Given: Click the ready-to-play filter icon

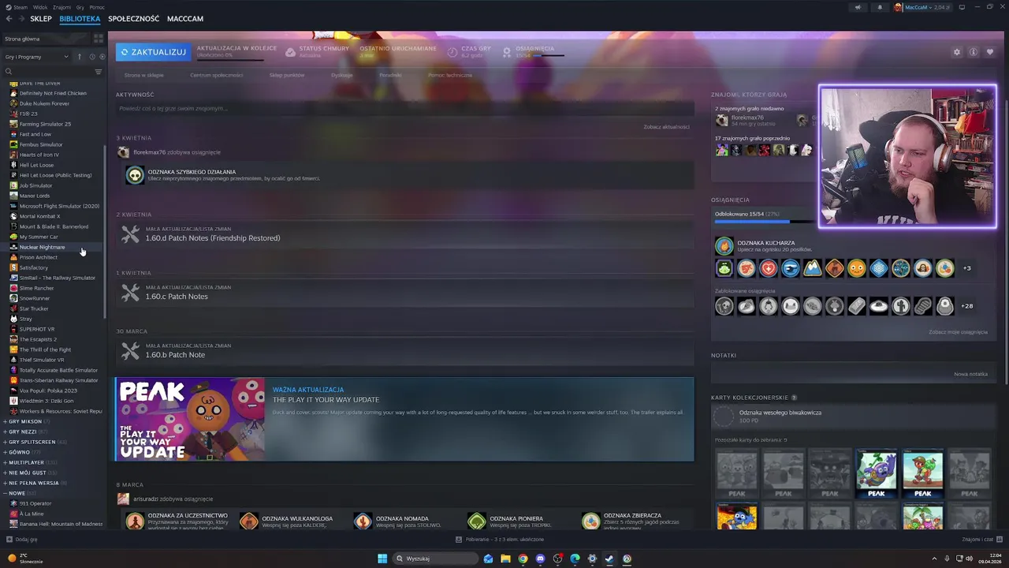Looking at the screenshot, I should pos(102,57).
